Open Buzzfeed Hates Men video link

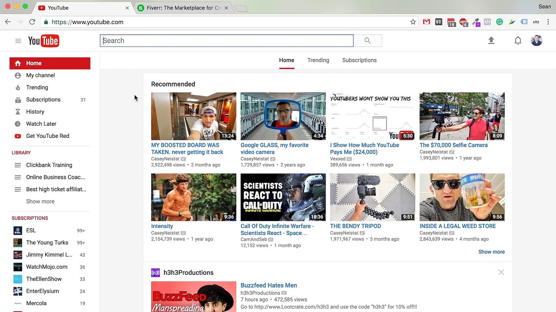[269, 286]
